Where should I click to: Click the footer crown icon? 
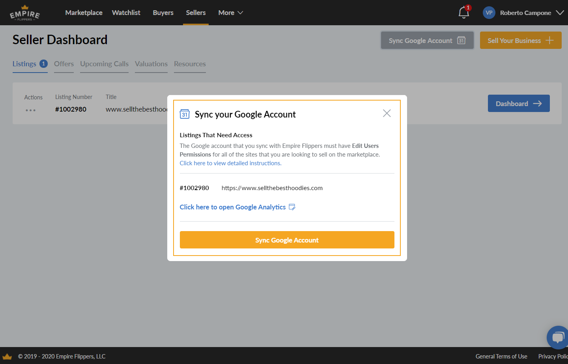[7, 356]
